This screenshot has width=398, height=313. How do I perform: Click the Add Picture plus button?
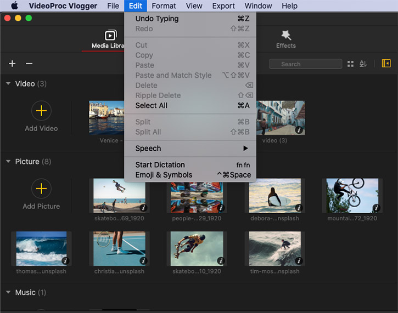coord(41,189)
